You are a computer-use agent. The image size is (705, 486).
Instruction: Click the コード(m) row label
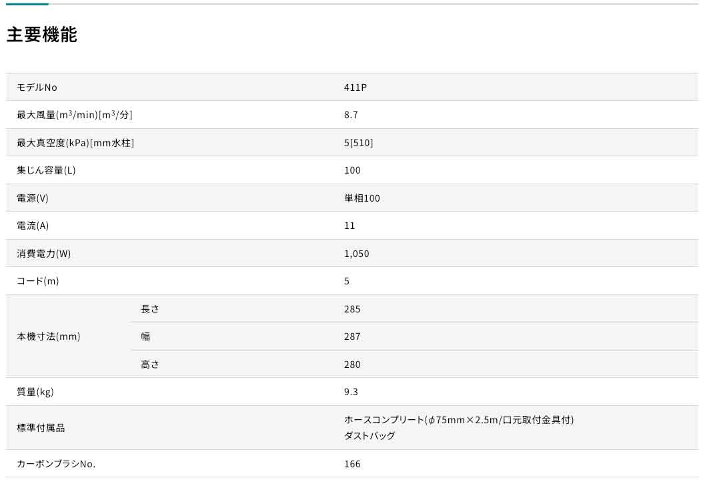pos(37,281)
